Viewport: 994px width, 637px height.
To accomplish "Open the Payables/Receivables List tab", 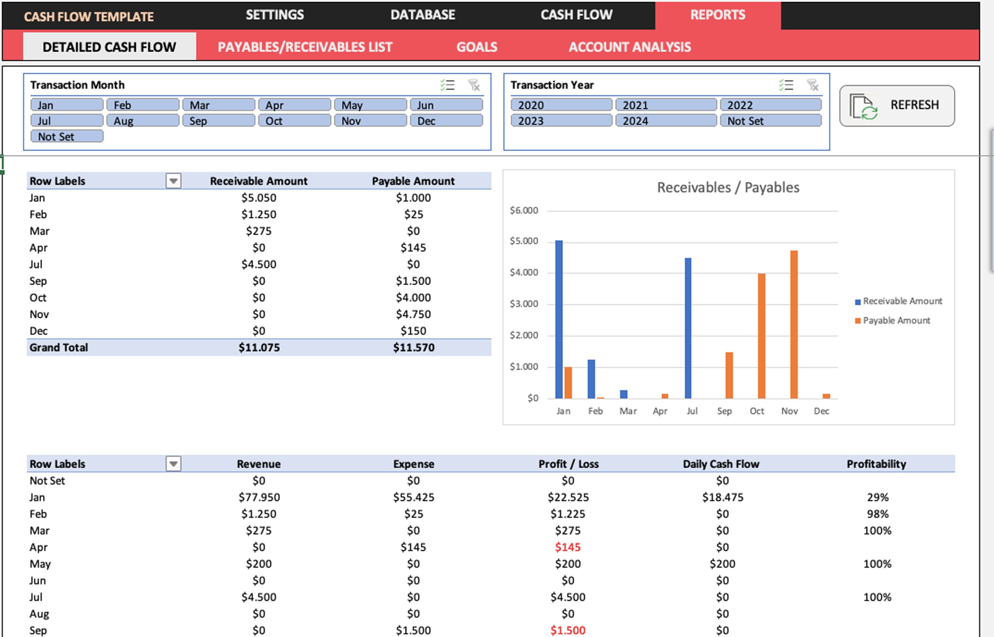I will click(x=305, y=47).
